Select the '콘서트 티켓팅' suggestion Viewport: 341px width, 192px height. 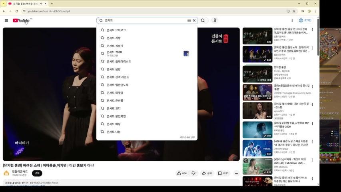point(115,93)
